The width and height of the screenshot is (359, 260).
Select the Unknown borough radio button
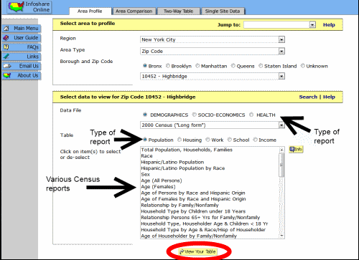click(x=303, y=66)
